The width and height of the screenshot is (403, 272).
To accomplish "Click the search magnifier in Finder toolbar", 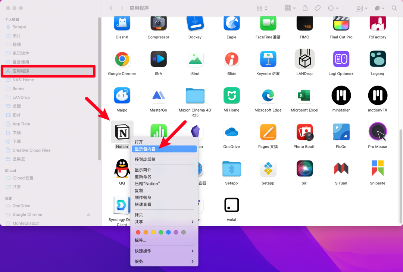I will 394,8.
